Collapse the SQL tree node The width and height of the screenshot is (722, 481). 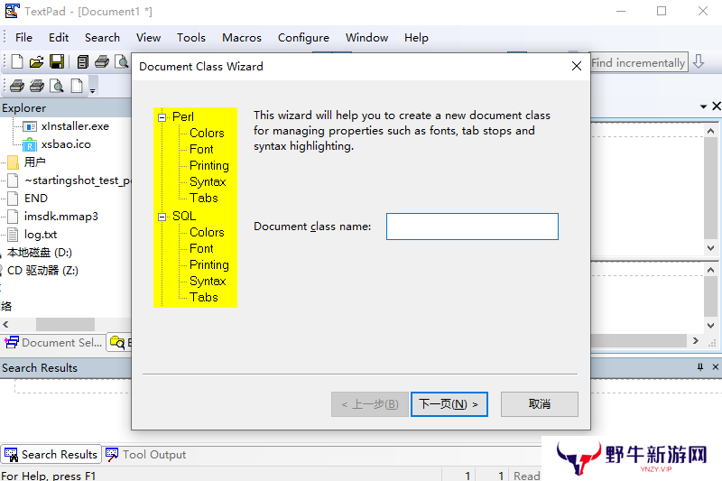pyautogui.click(x=162, y=217)
